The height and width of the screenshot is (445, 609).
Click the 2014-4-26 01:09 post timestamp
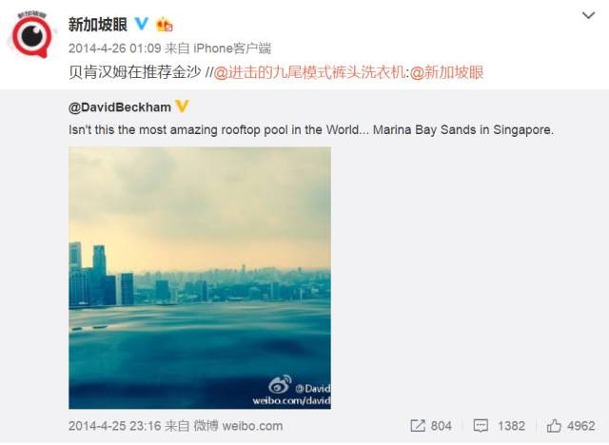pos(114,48)
